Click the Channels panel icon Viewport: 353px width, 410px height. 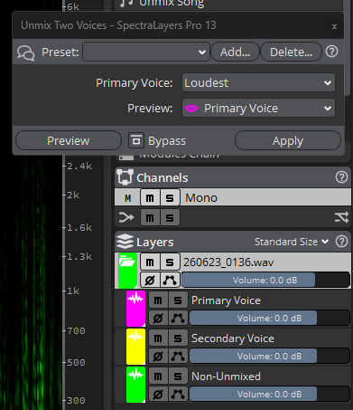125,177
